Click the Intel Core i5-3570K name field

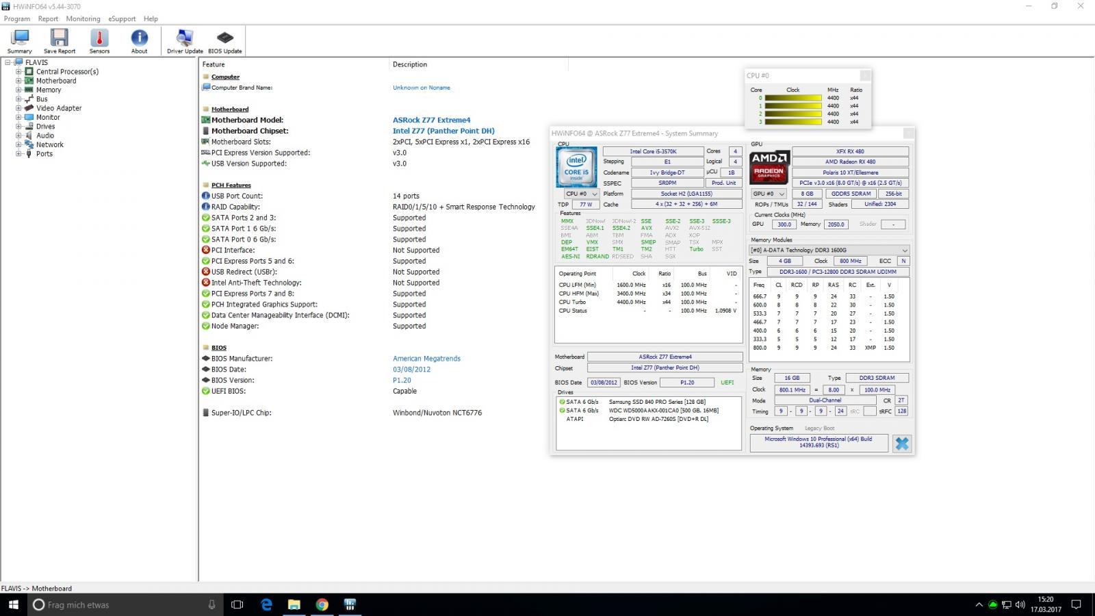653,151
